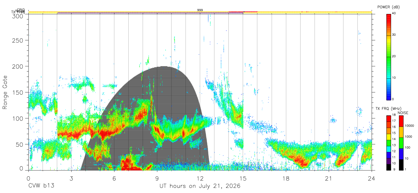This screenshot has width=418, height=193.
Task: Click the '30' tick on POWER scale
Action: [x=394, y=35]
